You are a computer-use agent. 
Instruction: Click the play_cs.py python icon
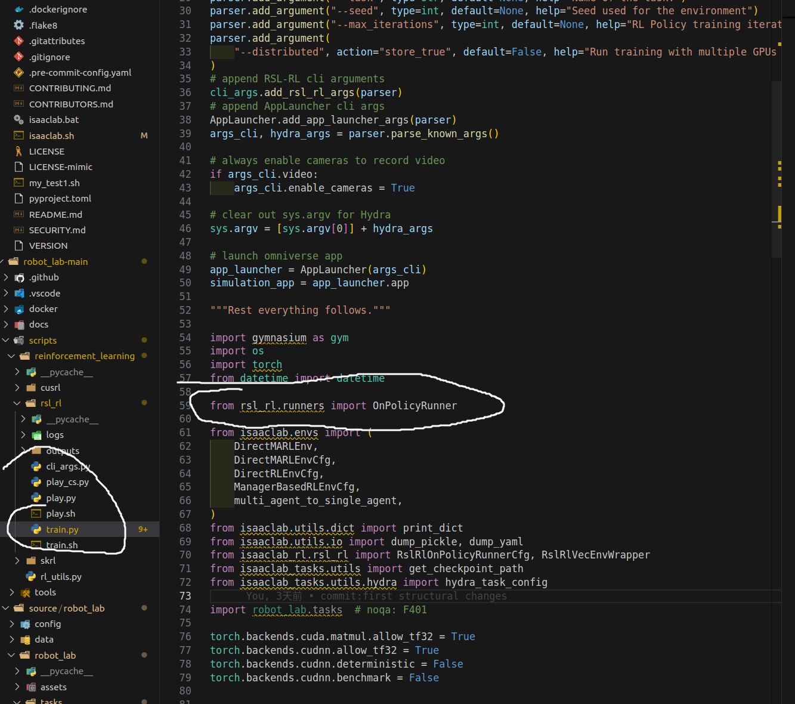coord(36,482)
